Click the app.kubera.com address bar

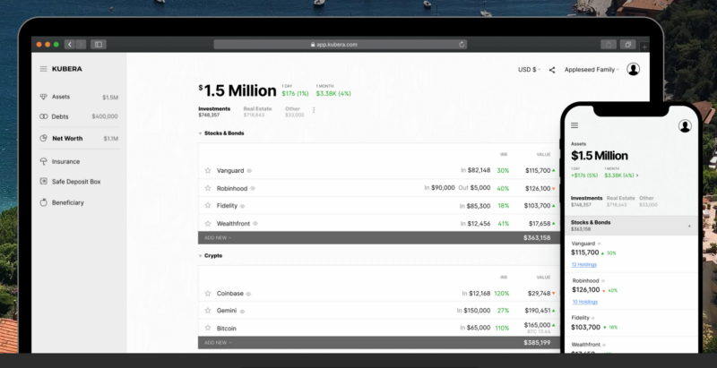[x=341, y=44]
